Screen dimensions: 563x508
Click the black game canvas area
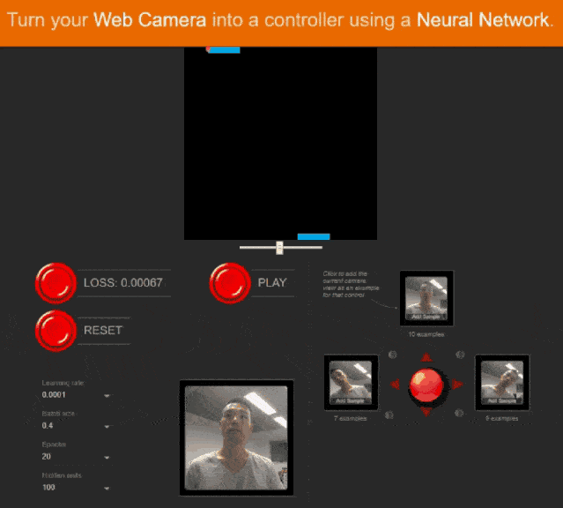[280, 144]
